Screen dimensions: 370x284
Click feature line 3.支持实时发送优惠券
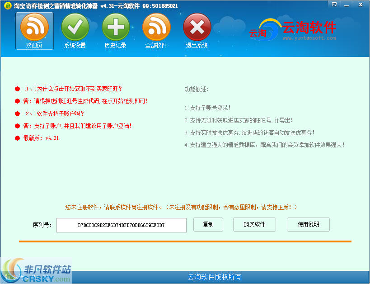pyautogui.click(x=249, y=133)
